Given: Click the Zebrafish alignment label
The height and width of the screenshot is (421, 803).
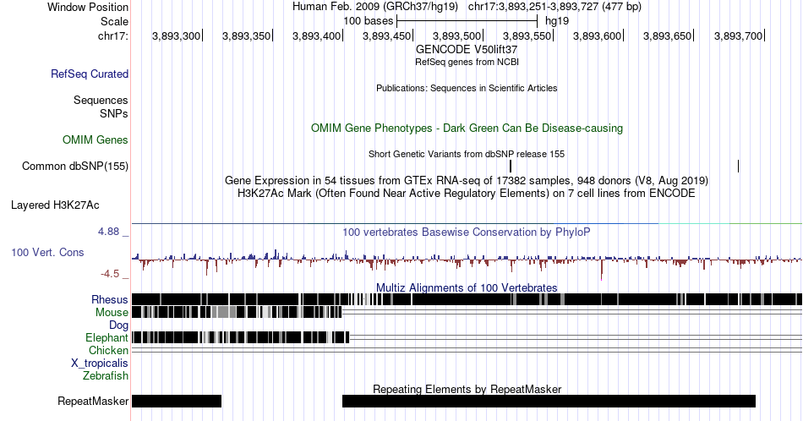Looking at the screenshot, I should [x=106, y=375].
